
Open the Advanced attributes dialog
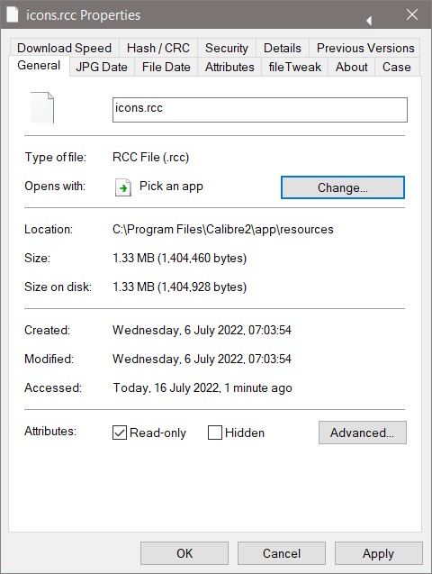pos(362,433)
